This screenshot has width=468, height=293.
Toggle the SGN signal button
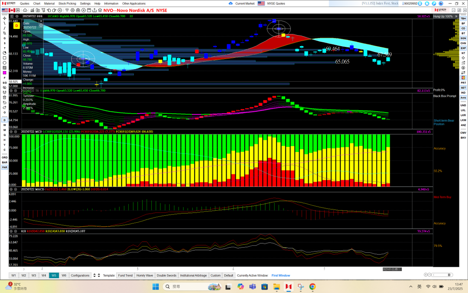pos(463,38)
